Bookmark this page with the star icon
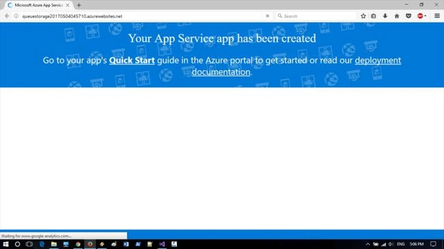 click(363, 16)
